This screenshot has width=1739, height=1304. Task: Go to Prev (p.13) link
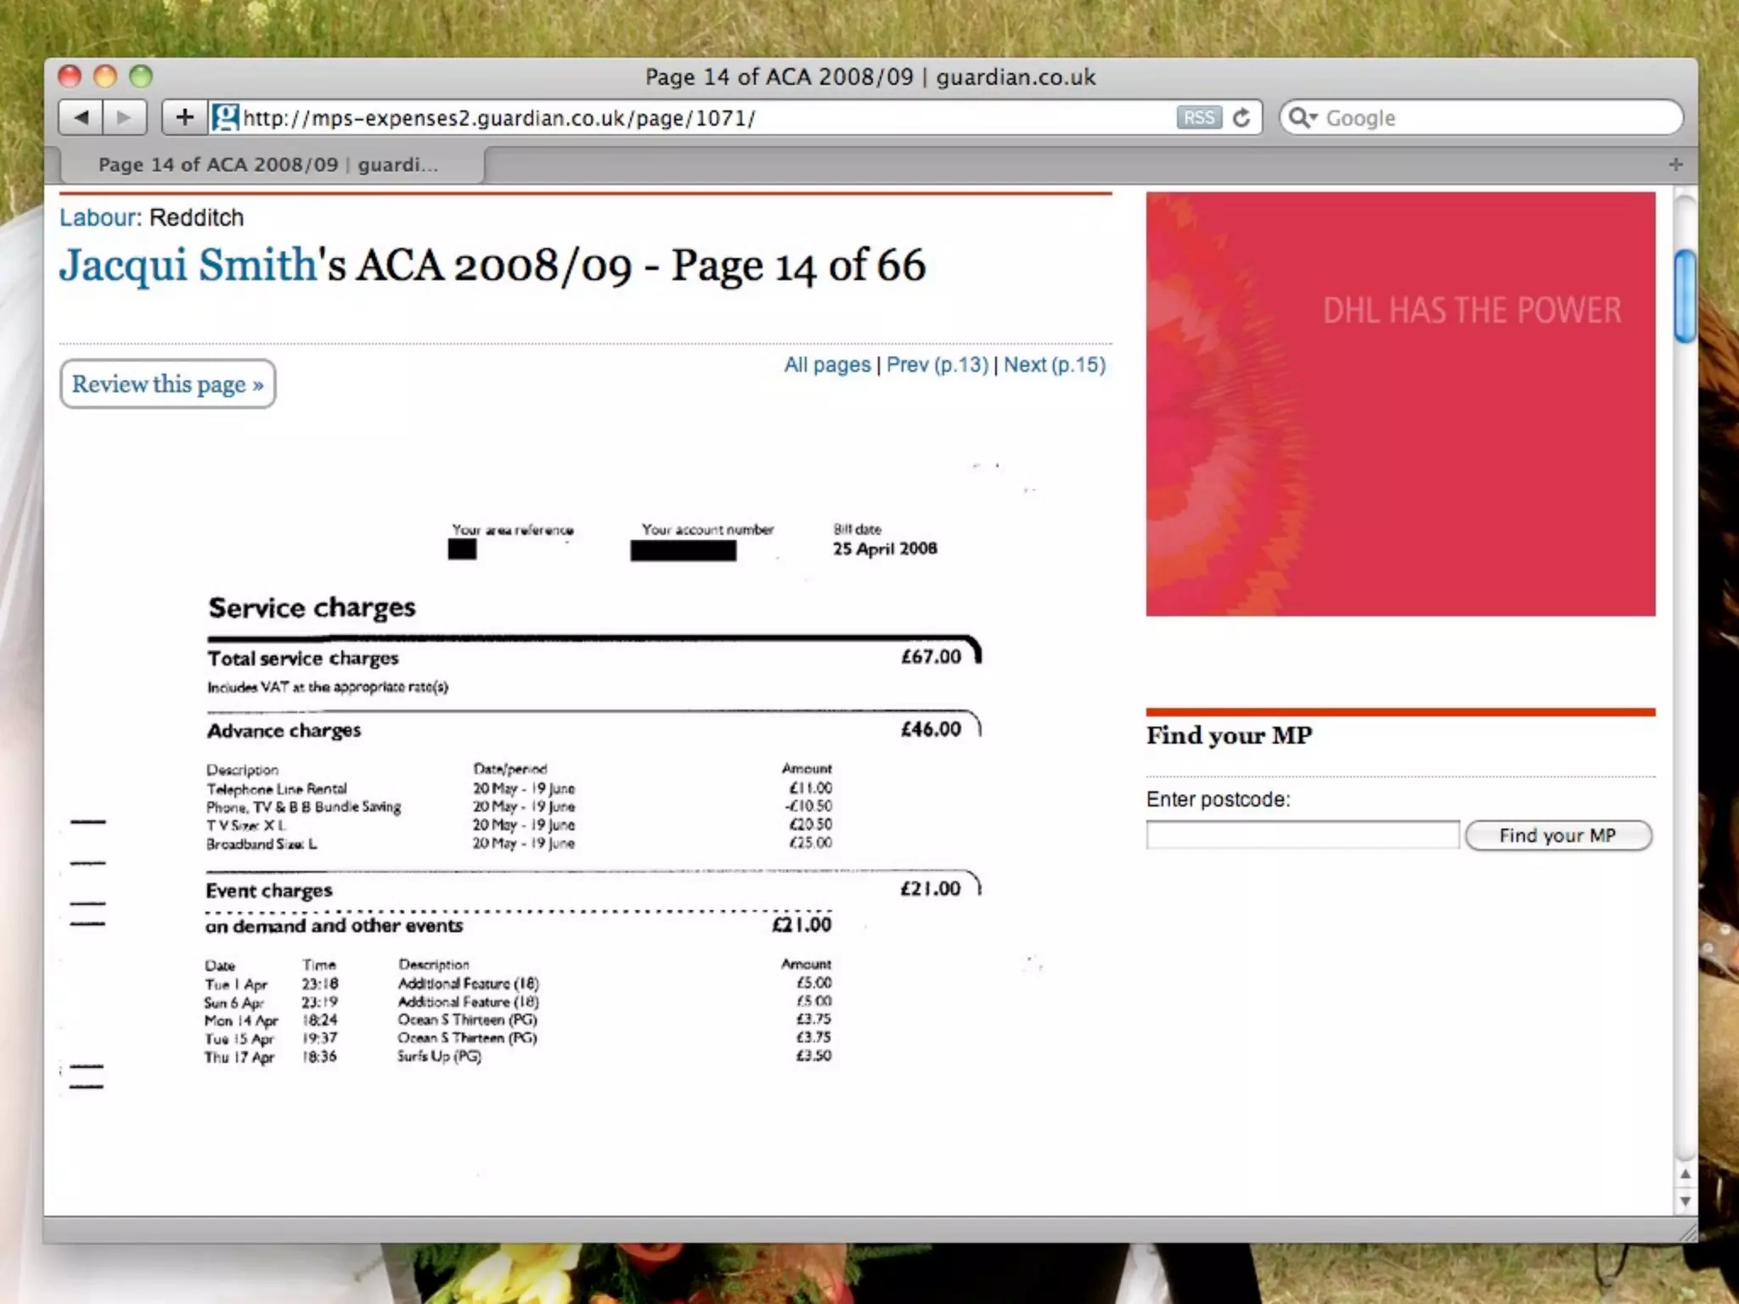(x=937, y=365)
